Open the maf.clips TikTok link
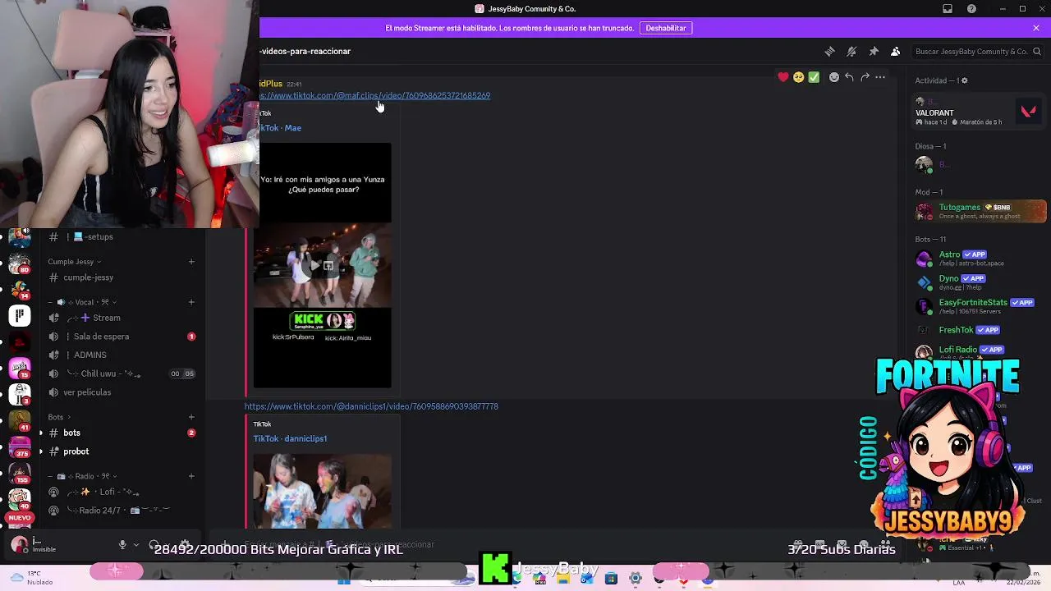This screenshot has width=1051, height=591. pyautogui.click(x=375, y=95)
